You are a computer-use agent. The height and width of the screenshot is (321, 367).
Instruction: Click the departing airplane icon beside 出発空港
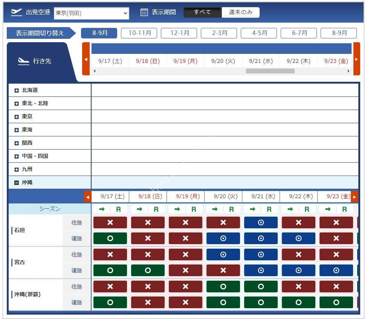click(x=16, y=12)
